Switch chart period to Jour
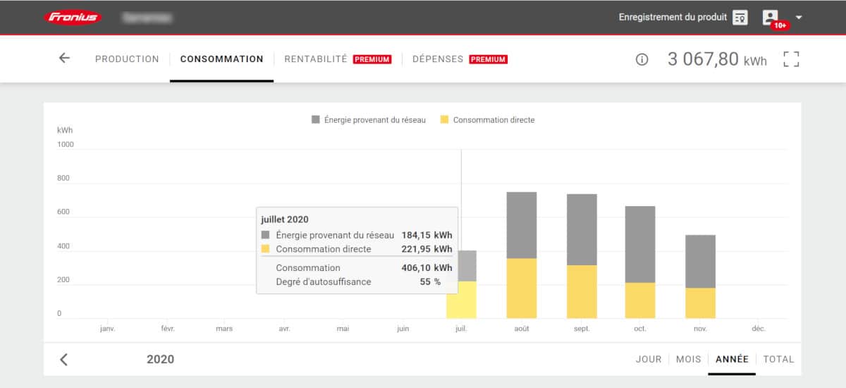The image size is (846, 388). [649, 359]
